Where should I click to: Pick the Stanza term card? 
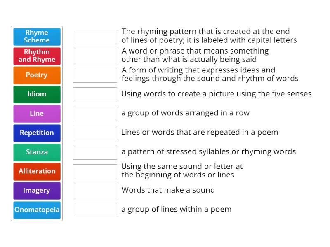click(x=37, y=152)
